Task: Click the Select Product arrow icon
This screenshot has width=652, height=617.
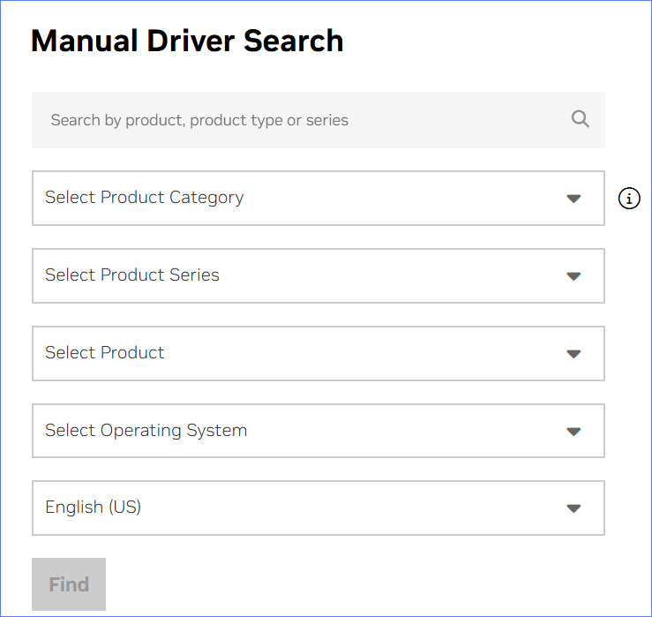Action: (x=573, y=354)
